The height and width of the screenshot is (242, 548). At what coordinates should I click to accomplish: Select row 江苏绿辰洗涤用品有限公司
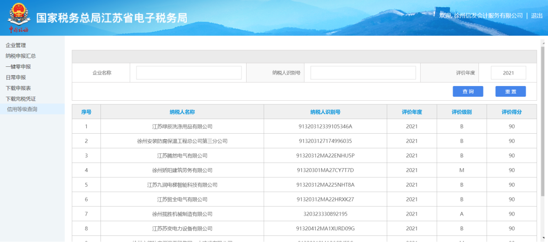tap(304, 126)
